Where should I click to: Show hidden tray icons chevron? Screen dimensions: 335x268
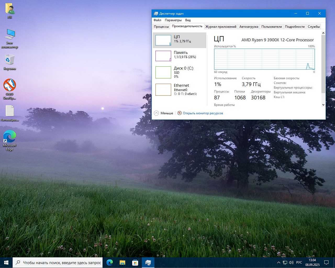coord(278,263)
